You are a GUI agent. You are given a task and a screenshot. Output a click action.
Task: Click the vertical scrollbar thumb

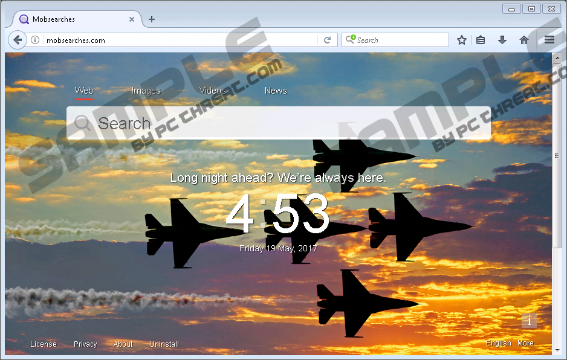pos(557,157)
